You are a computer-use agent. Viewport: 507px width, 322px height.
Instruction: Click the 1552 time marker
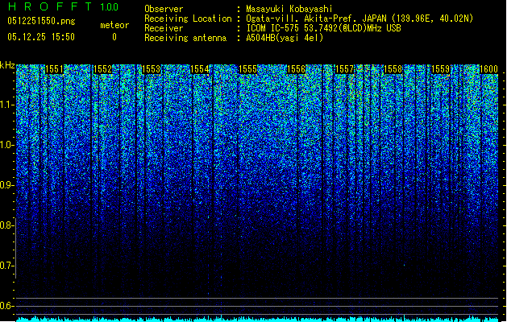(x=102, y=69)
